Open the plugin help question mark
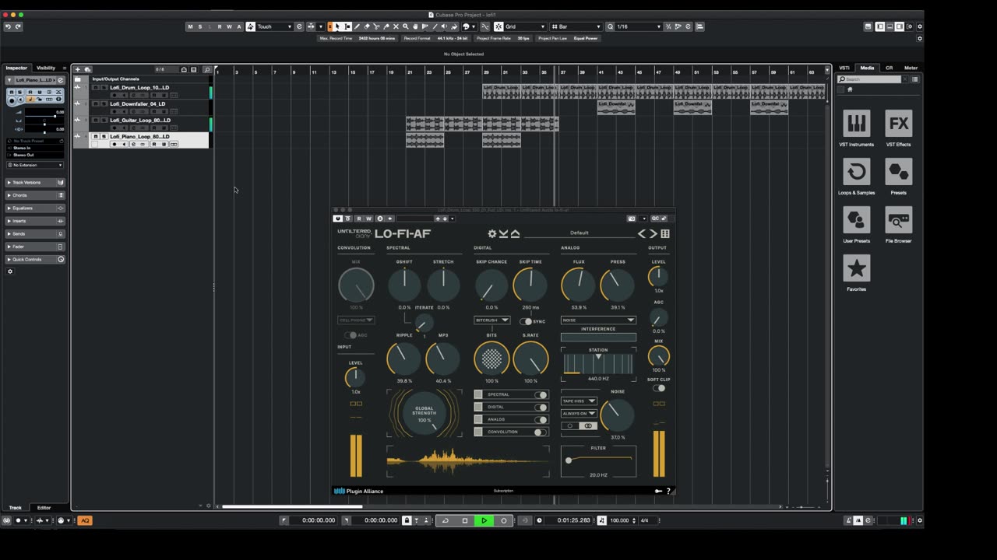997x560 pixels. click(x=668, y=491)
